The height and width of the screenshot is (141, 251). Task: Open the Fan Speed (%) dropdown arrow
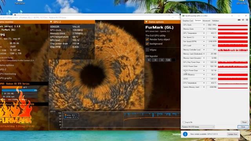click(204, 38)
